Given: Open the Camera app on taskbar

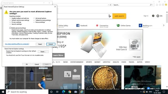Looking at the screenshot, I should 76,92.
